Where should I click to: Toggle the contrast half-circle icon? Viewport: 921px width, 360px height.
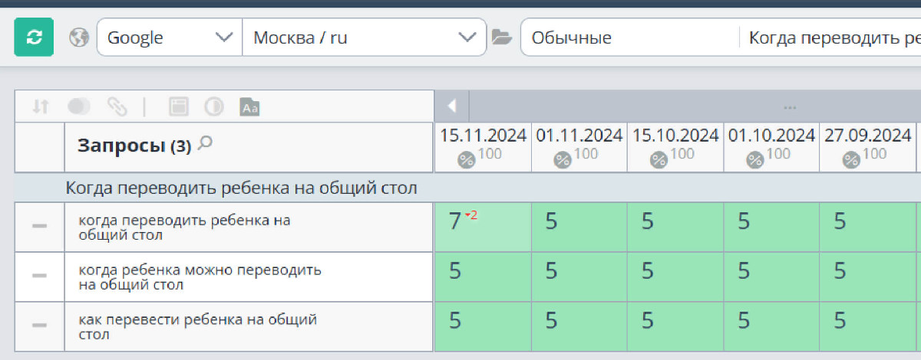(x=213, y=106)
